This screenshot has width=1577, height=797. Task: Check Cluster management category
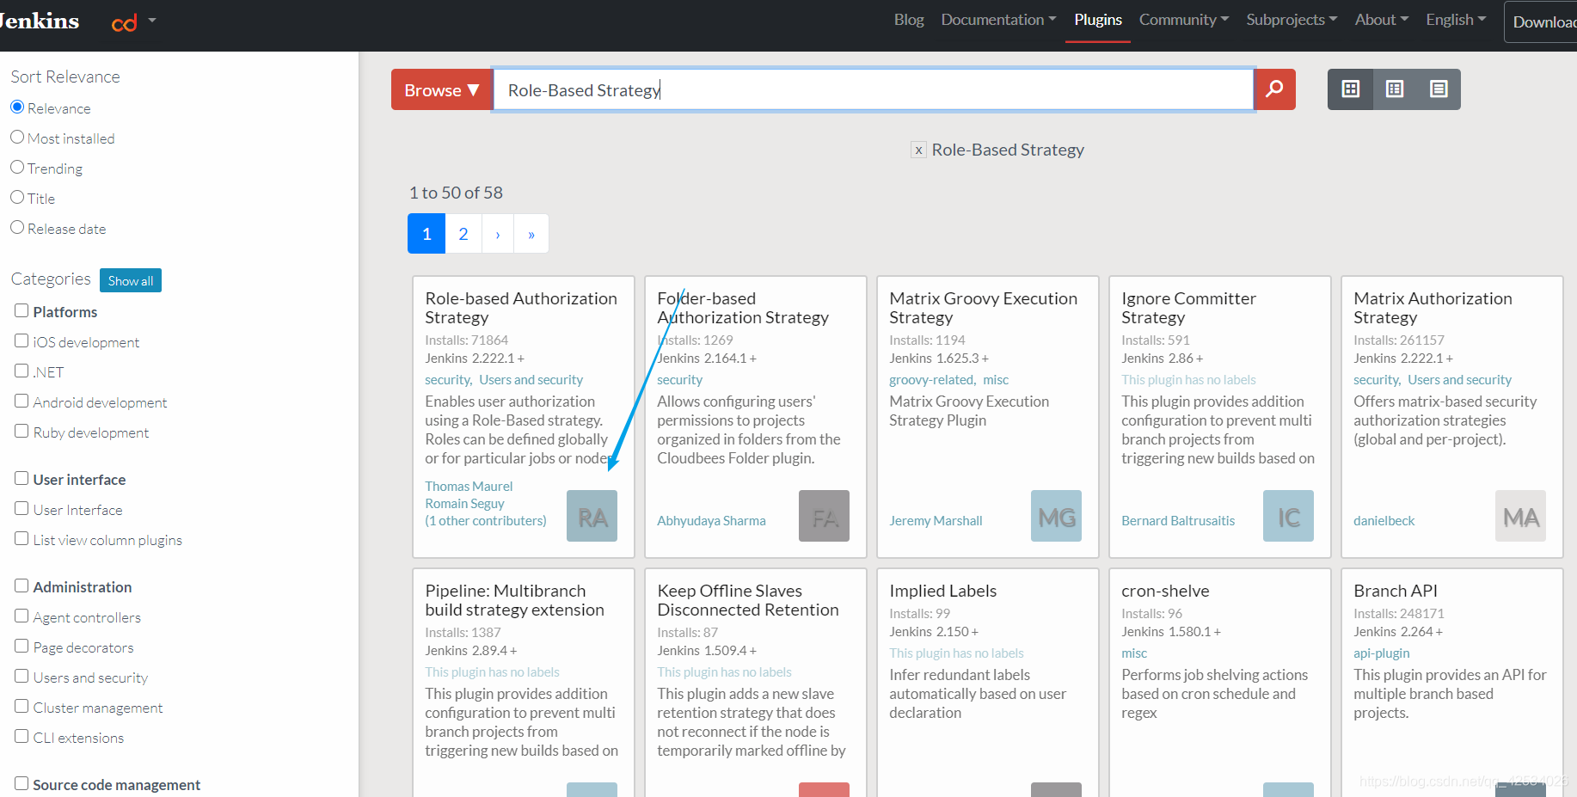tap(21, 706)
